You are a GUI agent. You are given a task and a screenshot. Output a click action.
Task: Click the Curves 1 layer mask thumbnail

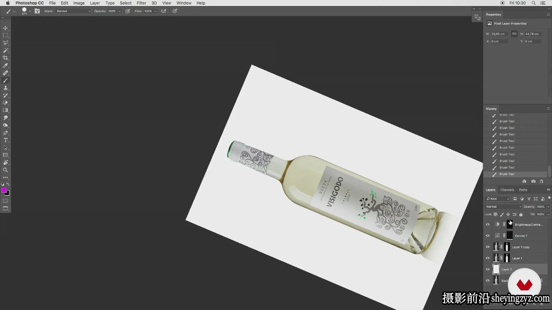(x=509, y=236)
